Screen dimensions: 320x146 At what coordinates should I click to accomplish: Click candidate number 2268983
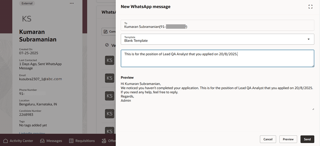pos(26,114)
